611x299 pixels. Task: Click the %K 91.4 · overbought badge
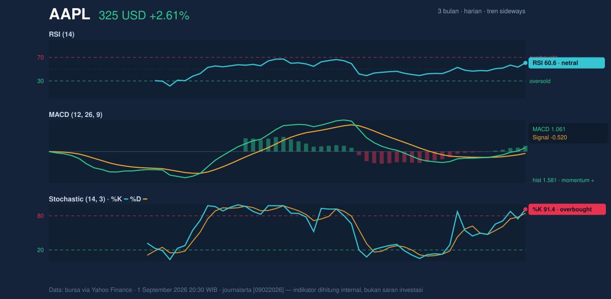click(567, 209)
